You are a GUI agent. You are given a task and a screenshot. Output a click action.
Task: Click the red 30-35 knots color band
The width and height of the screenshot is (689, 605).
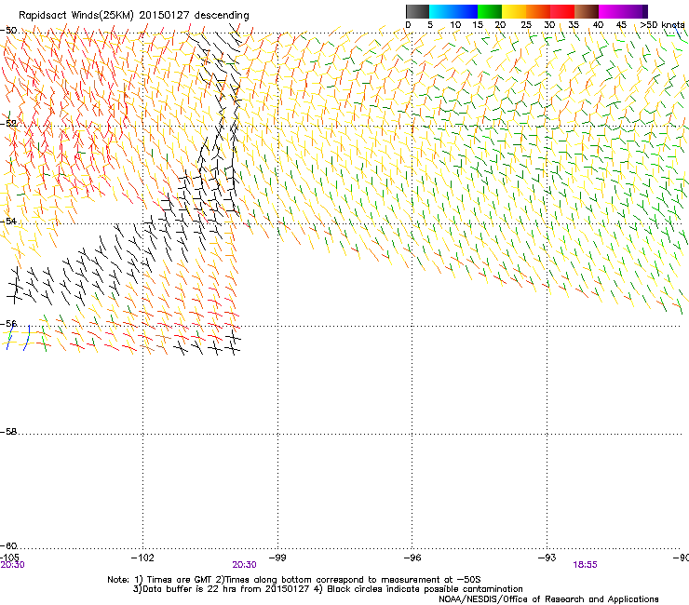click(x=562, y=11)
